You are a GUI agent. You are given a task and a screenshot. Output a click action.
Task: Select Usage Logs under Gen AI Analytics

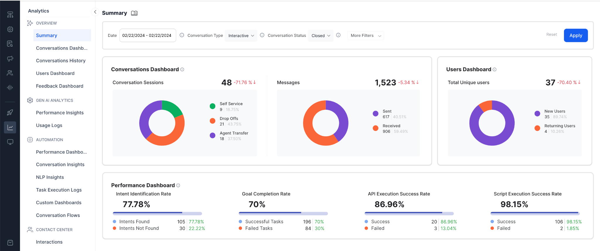point(49,125)
